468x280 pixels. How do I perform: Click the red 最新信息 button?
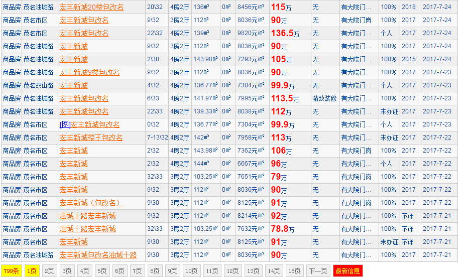point(347,271)
